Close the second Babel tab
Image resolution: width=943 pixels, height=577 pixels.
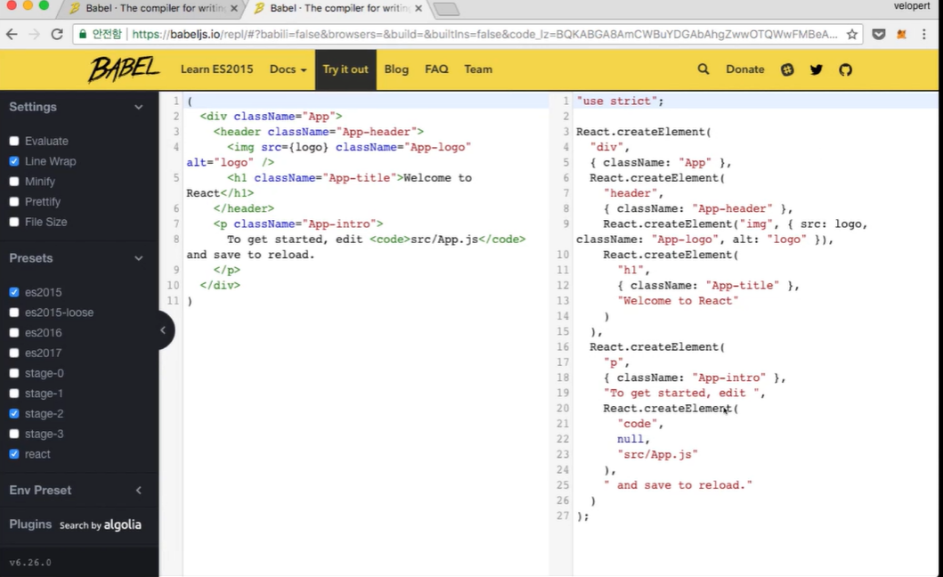[419, 8]
